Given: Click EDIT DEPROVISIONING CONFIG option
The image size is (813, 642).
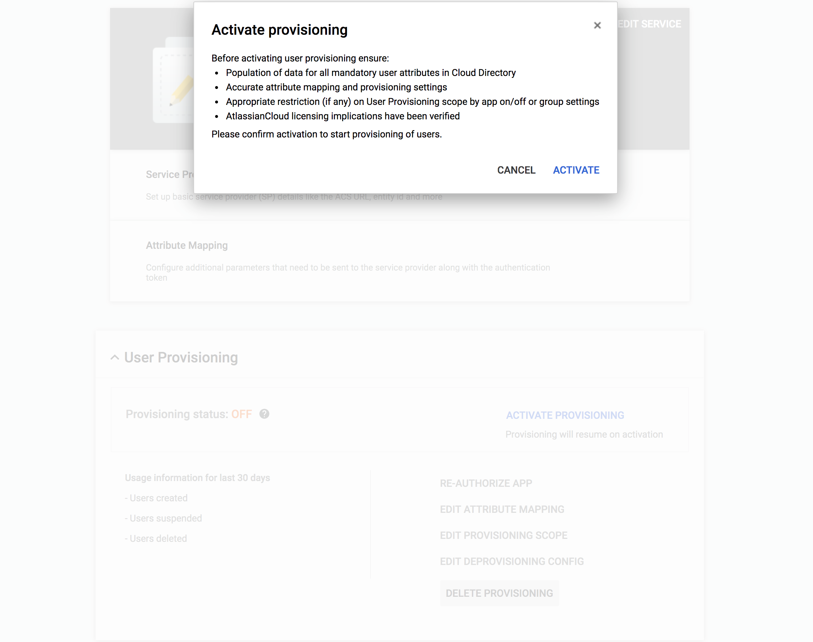Looking at the screenshot, I should pyautogui.click(x=512, y=561).
